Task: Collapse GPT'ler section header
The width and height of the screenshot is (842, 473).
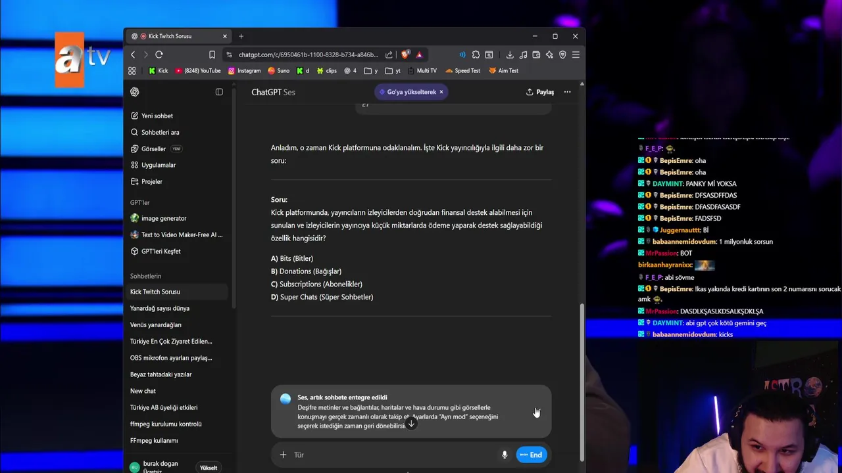Action: (x=139, y=202)
